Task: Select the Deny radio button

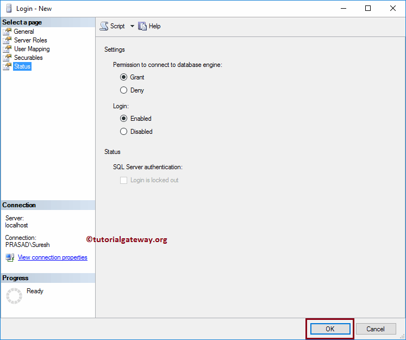Action: point(123,90)
